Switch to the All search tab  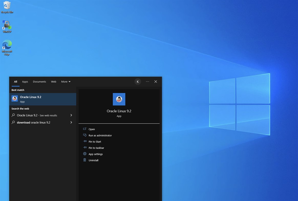pos(16,82)
